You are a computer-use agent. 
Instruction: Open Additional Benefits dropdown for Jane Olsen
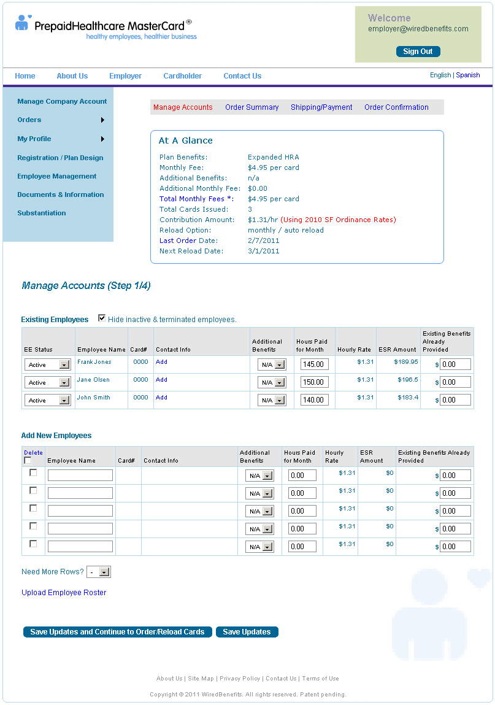click(272, 383)
